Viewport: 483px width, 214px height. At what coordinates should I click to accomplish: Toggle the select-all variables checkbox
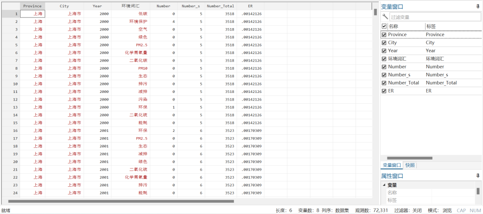(x=384, y=26)
